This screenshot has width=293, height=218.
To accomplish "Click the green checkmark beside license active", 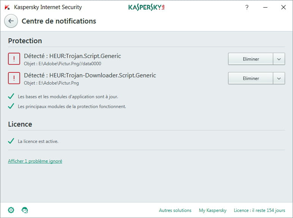I will (x=11, y=141).
